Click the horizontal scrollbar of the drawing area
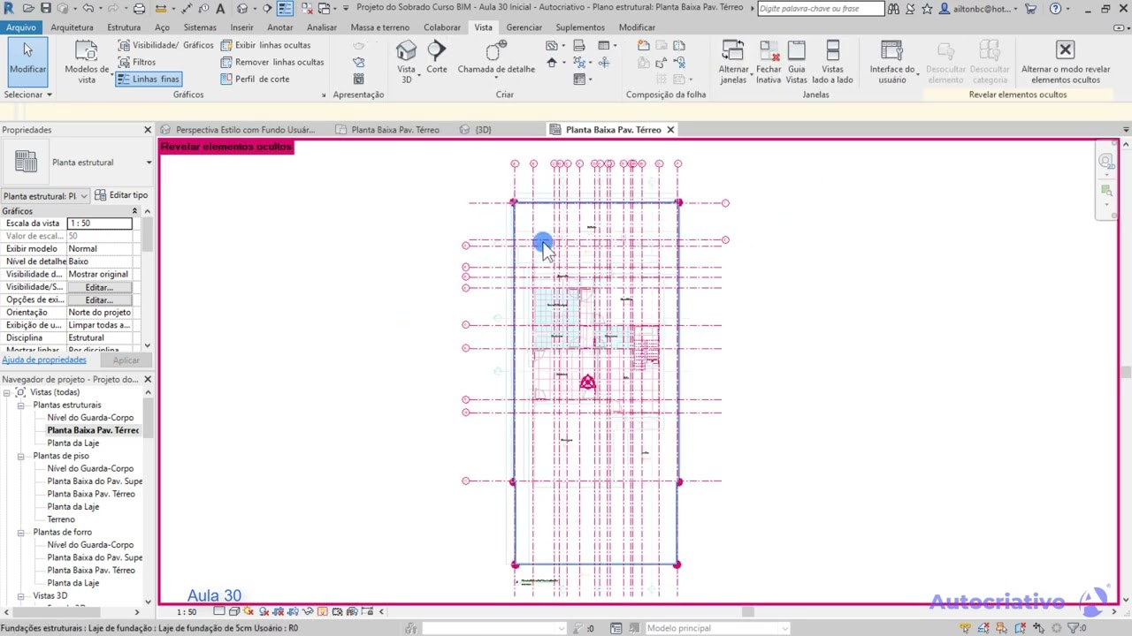Image resolution: width=1132 pixels, height=636 pixels. tap(748, 611)
